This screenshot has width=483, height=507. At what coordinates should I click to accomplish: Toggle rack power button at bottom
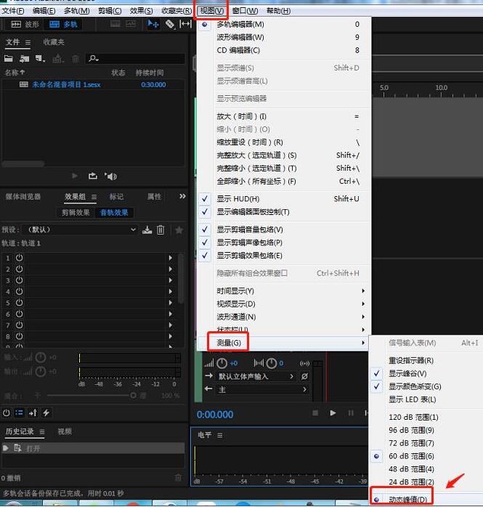(6, 413)
